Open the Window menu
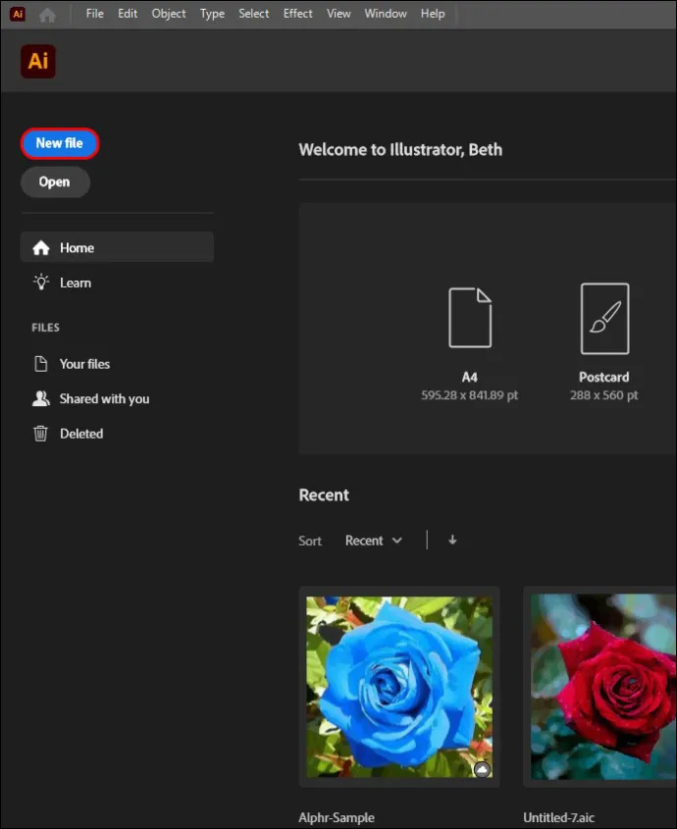This screenshot has height=829, width=677. pos(385,14)
